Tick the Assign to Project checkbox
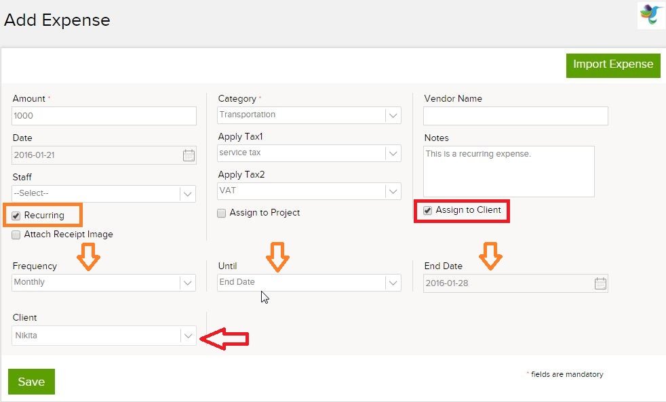 pos(221,213)
